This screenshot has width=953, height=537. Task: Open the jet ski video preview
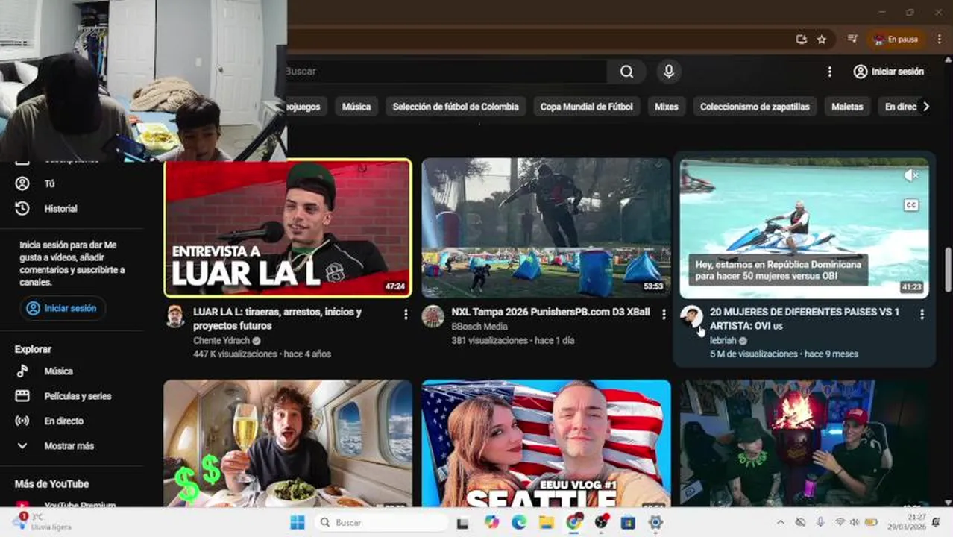804,227
